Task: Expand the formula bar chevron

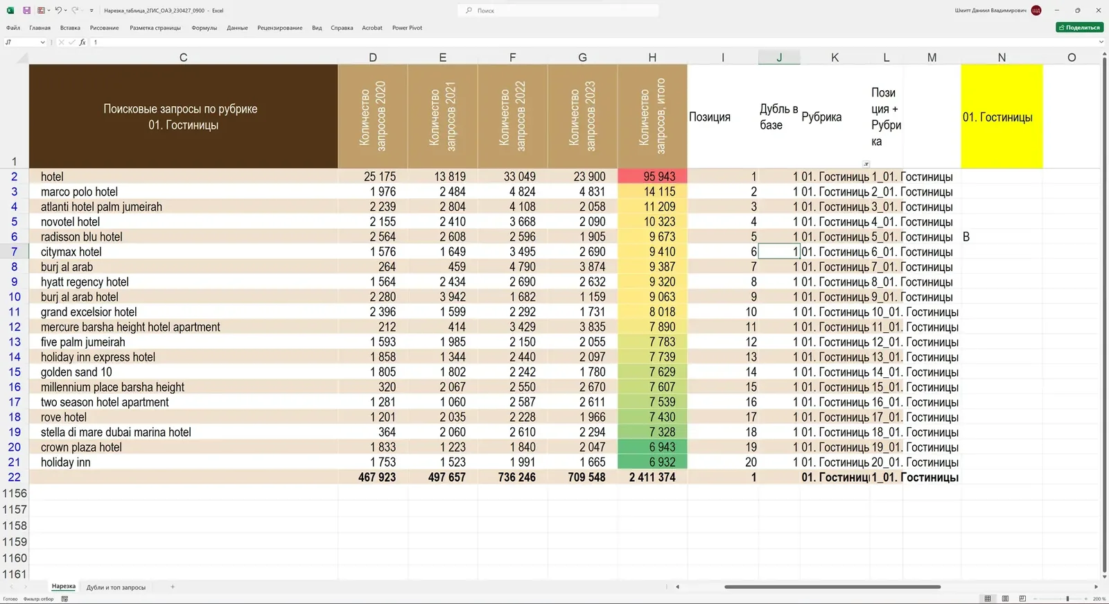Action: click(x=1101, y=42)
